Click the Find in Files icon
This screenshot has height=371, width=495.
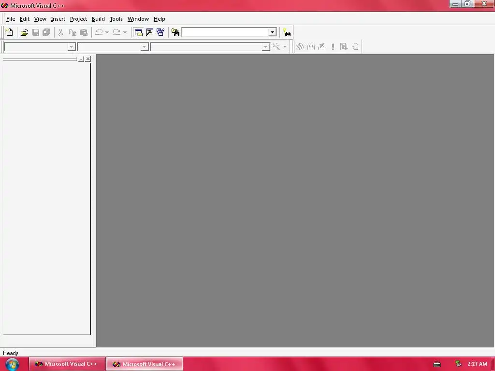175,32
